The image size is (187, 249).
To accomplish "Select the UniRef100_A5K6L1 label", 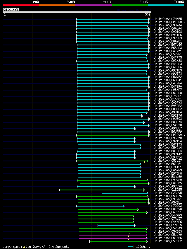I will coord(168,202).
